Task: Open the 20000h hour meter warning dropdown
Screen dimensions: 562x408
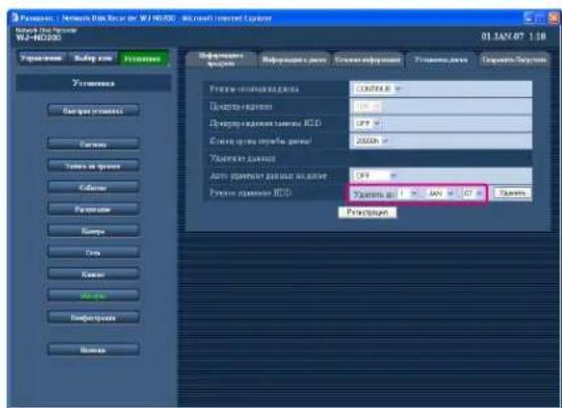Action: pyautogui.click(x=371, y=141)
